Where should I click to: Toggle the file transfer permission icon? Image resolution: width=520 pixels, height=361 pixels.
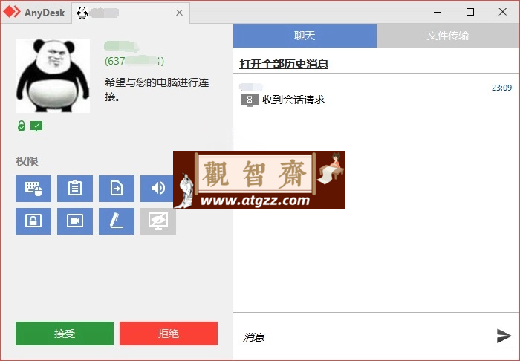point(117,189)
